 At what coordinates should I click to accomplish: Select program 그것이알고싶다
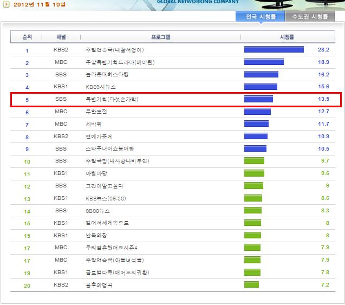click(105, 186)
